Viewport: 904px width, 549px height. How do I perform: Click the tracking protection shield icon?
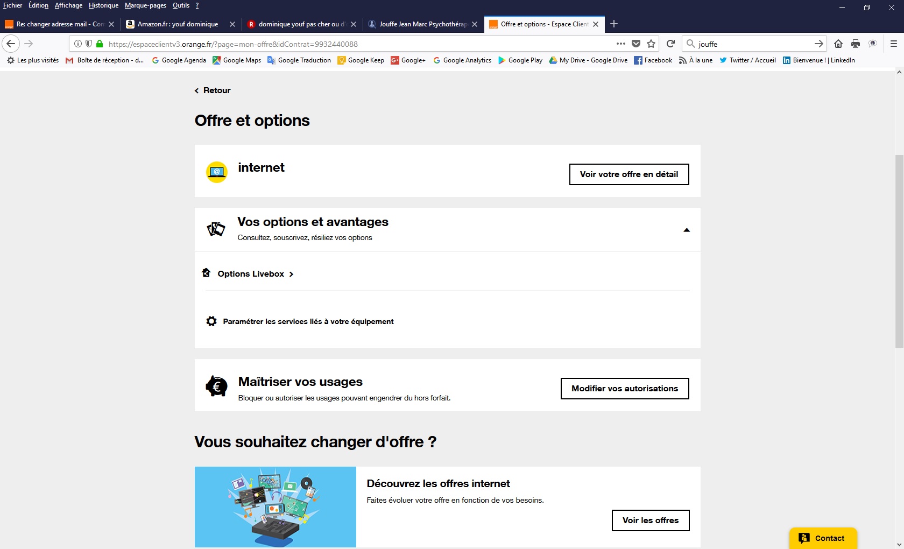89,44
